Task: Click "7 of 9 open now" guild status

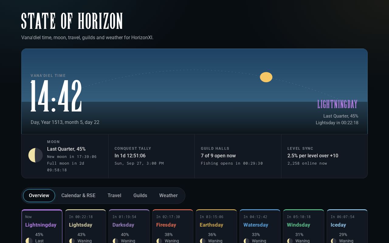Action: click(218, 156)
